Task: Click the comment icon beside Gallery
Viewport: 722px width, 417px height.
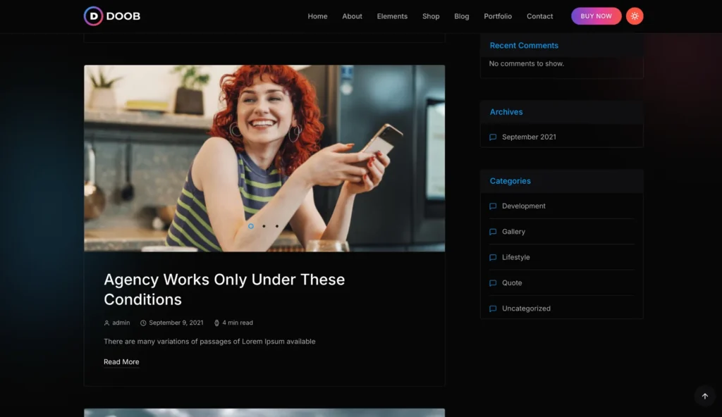Action: [x=493, y=232]
